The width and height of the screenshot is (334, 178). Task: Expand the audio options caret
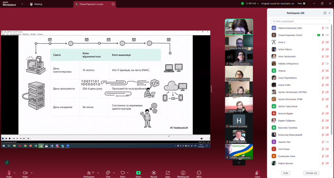15,172
